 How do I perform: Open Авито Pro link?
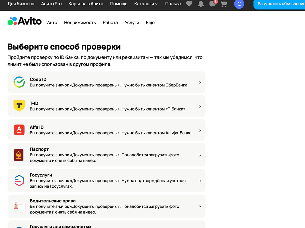click(x=51, y=4)
